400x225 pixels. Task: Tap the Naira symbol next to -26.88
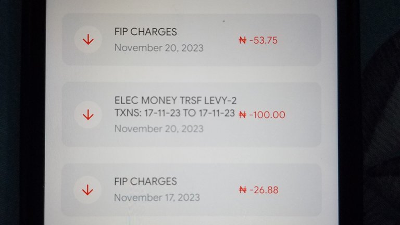coord(243,190)
